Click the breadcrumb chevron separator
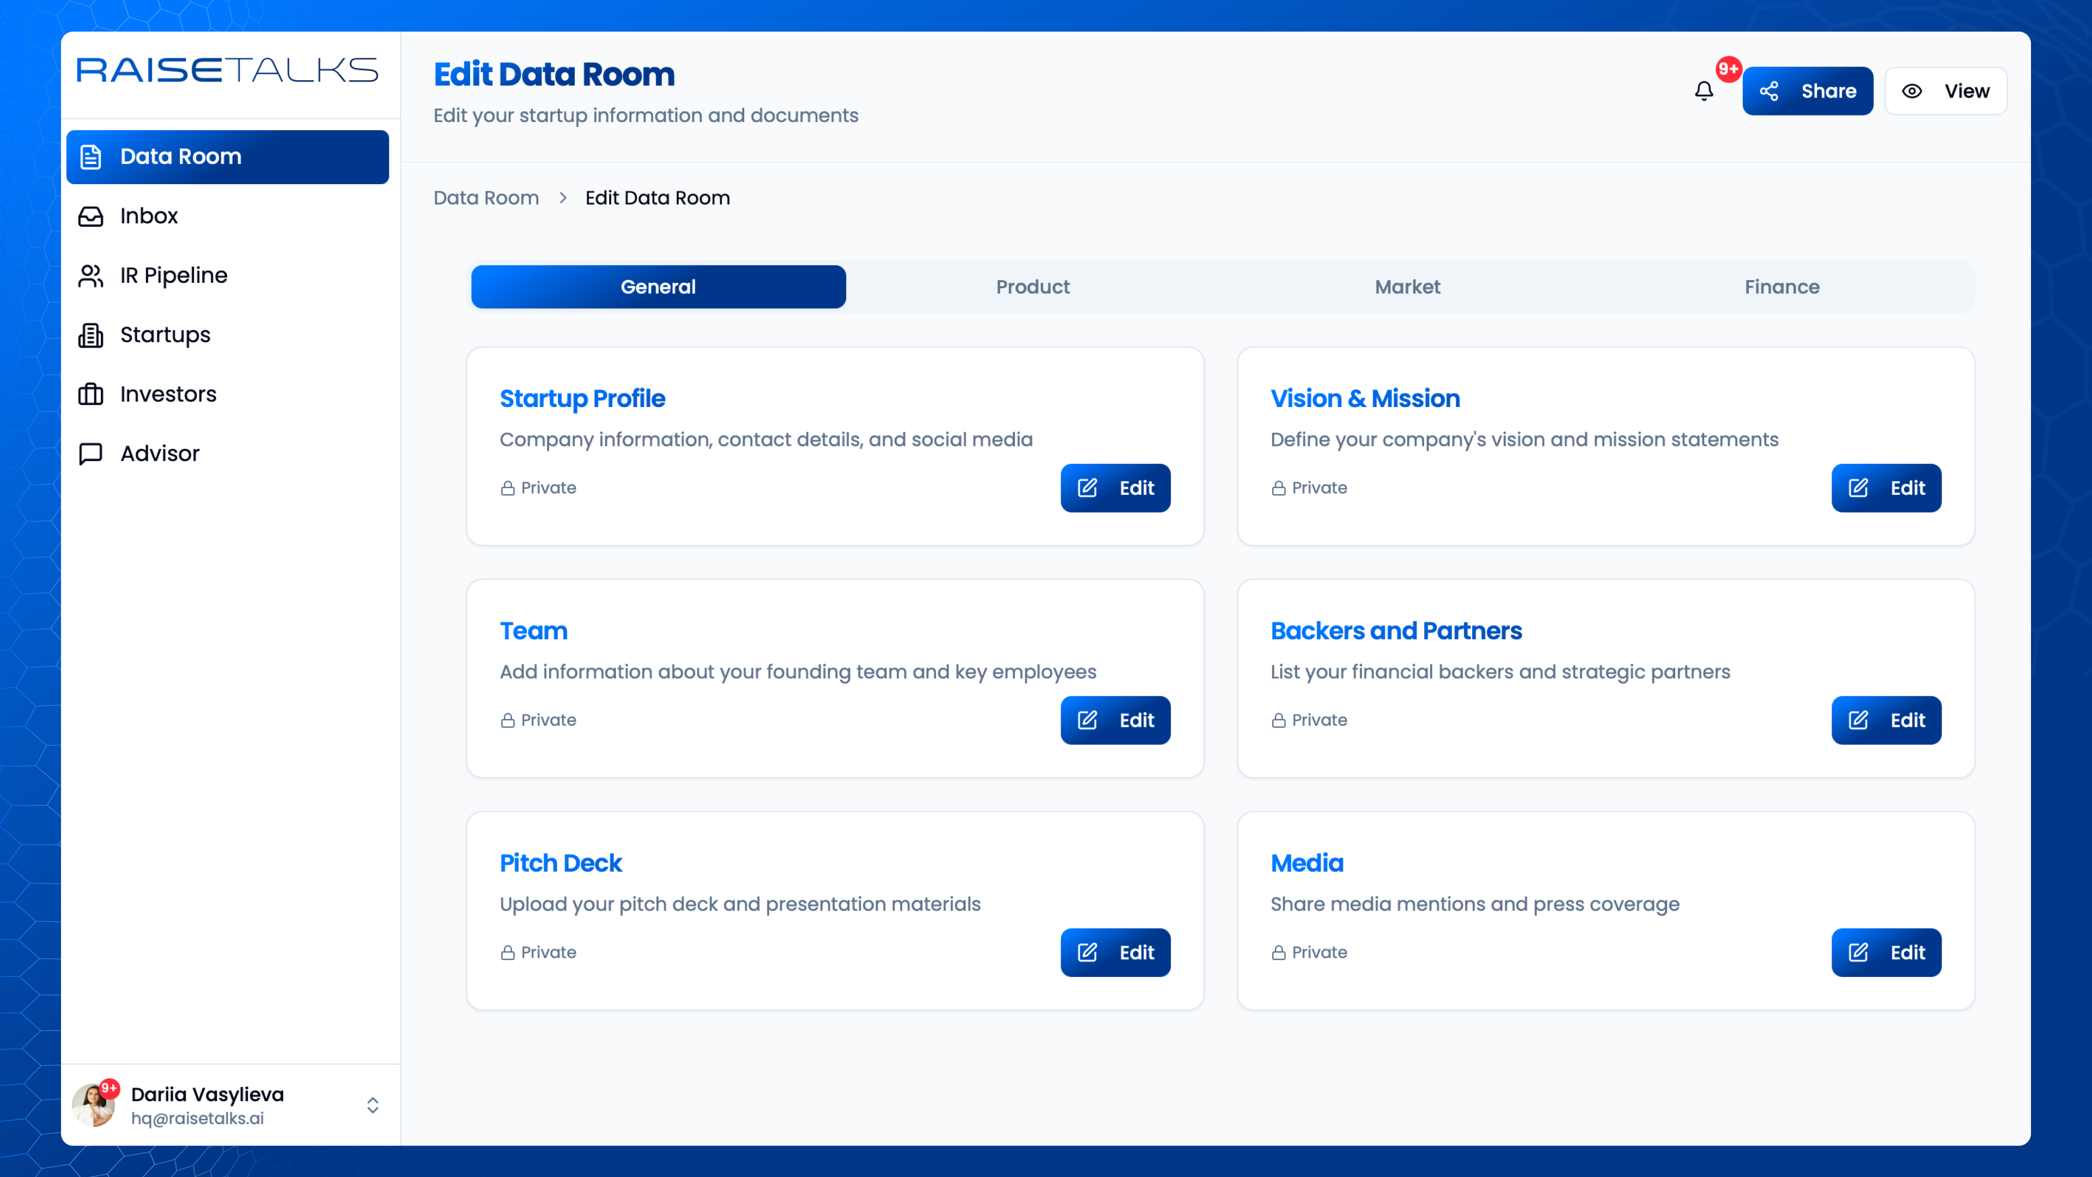2092x1177 pixels. click(x=563, y=198)
